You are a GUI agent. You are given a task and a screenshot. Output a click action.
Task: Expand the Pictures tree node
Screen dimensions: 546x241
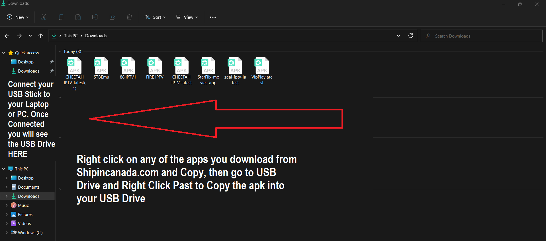[7, 215]
